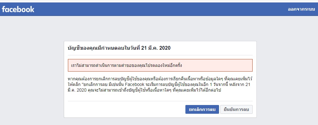
Task: Click the pink error message banner
Action: 160,65
